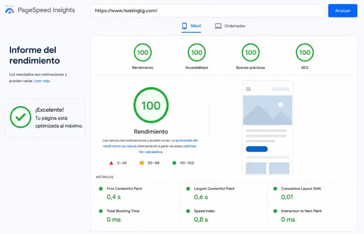Screen dimensions: 364x234
Task: Click the 50–89 legend label
Action: [153, 163]
